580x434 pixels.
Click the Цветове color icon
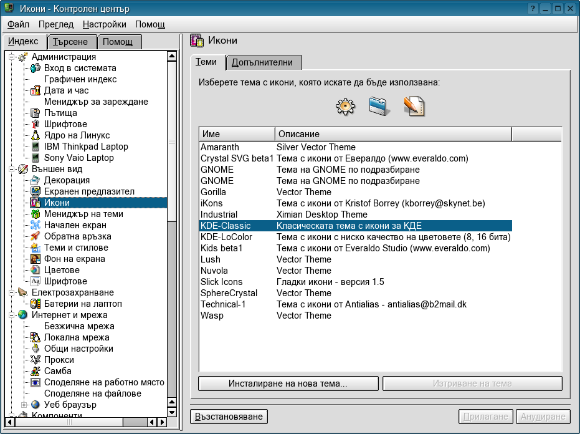coord(36,270)
